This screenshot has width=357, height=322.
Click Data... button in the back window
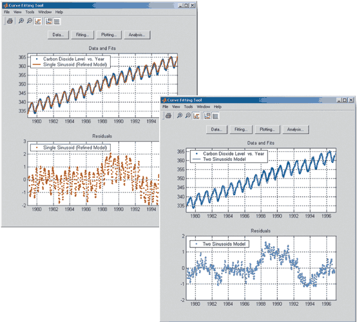click(x=58, y=35)
